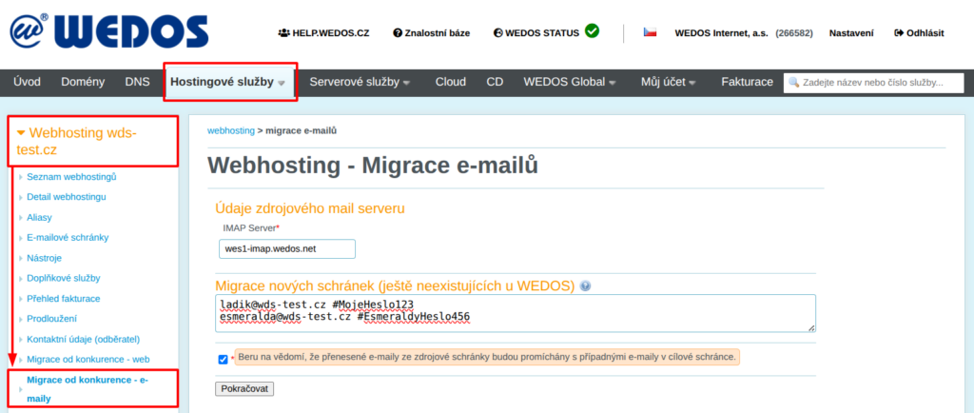Open Seznam webhostingů in sidebar
The height and width of the screenshot is (413, 974).
pos(71,177)
